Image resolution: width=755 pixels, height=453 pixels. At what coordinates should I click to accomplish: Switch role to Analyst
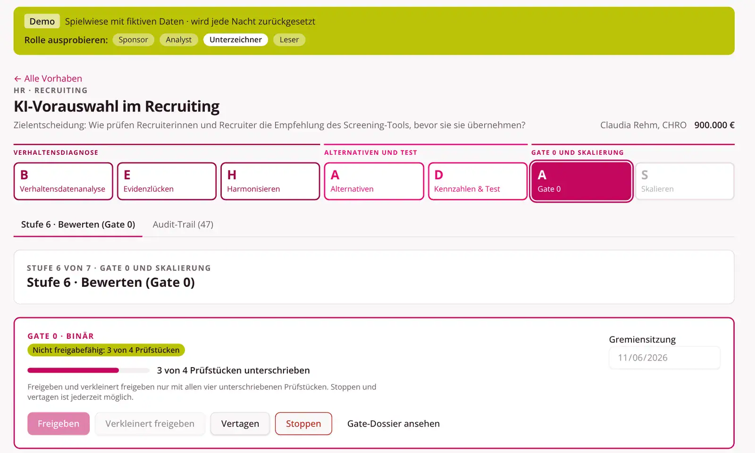178,40
